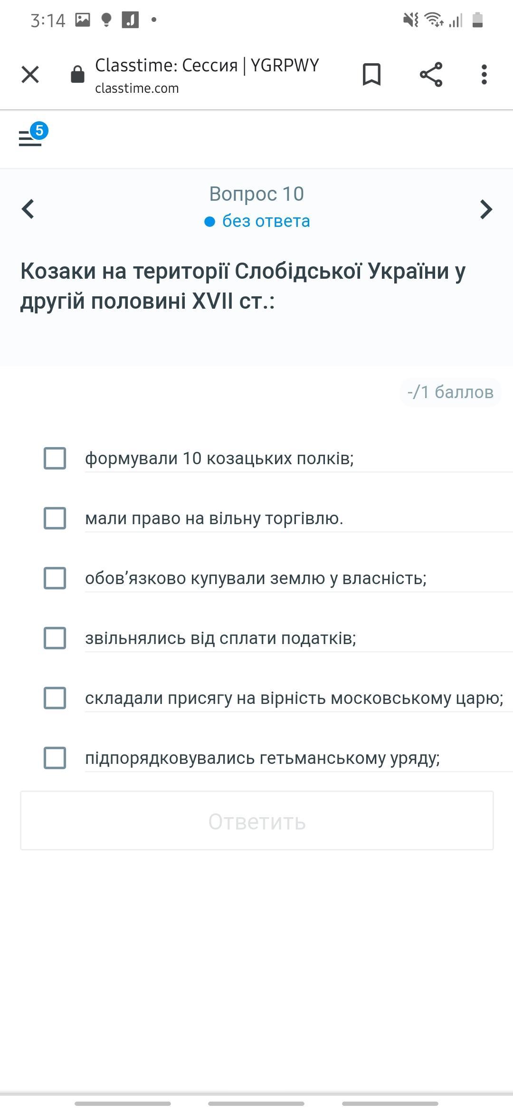
Task: Tap the 'без ответа' status label
Action: click(x=266, y=221)
